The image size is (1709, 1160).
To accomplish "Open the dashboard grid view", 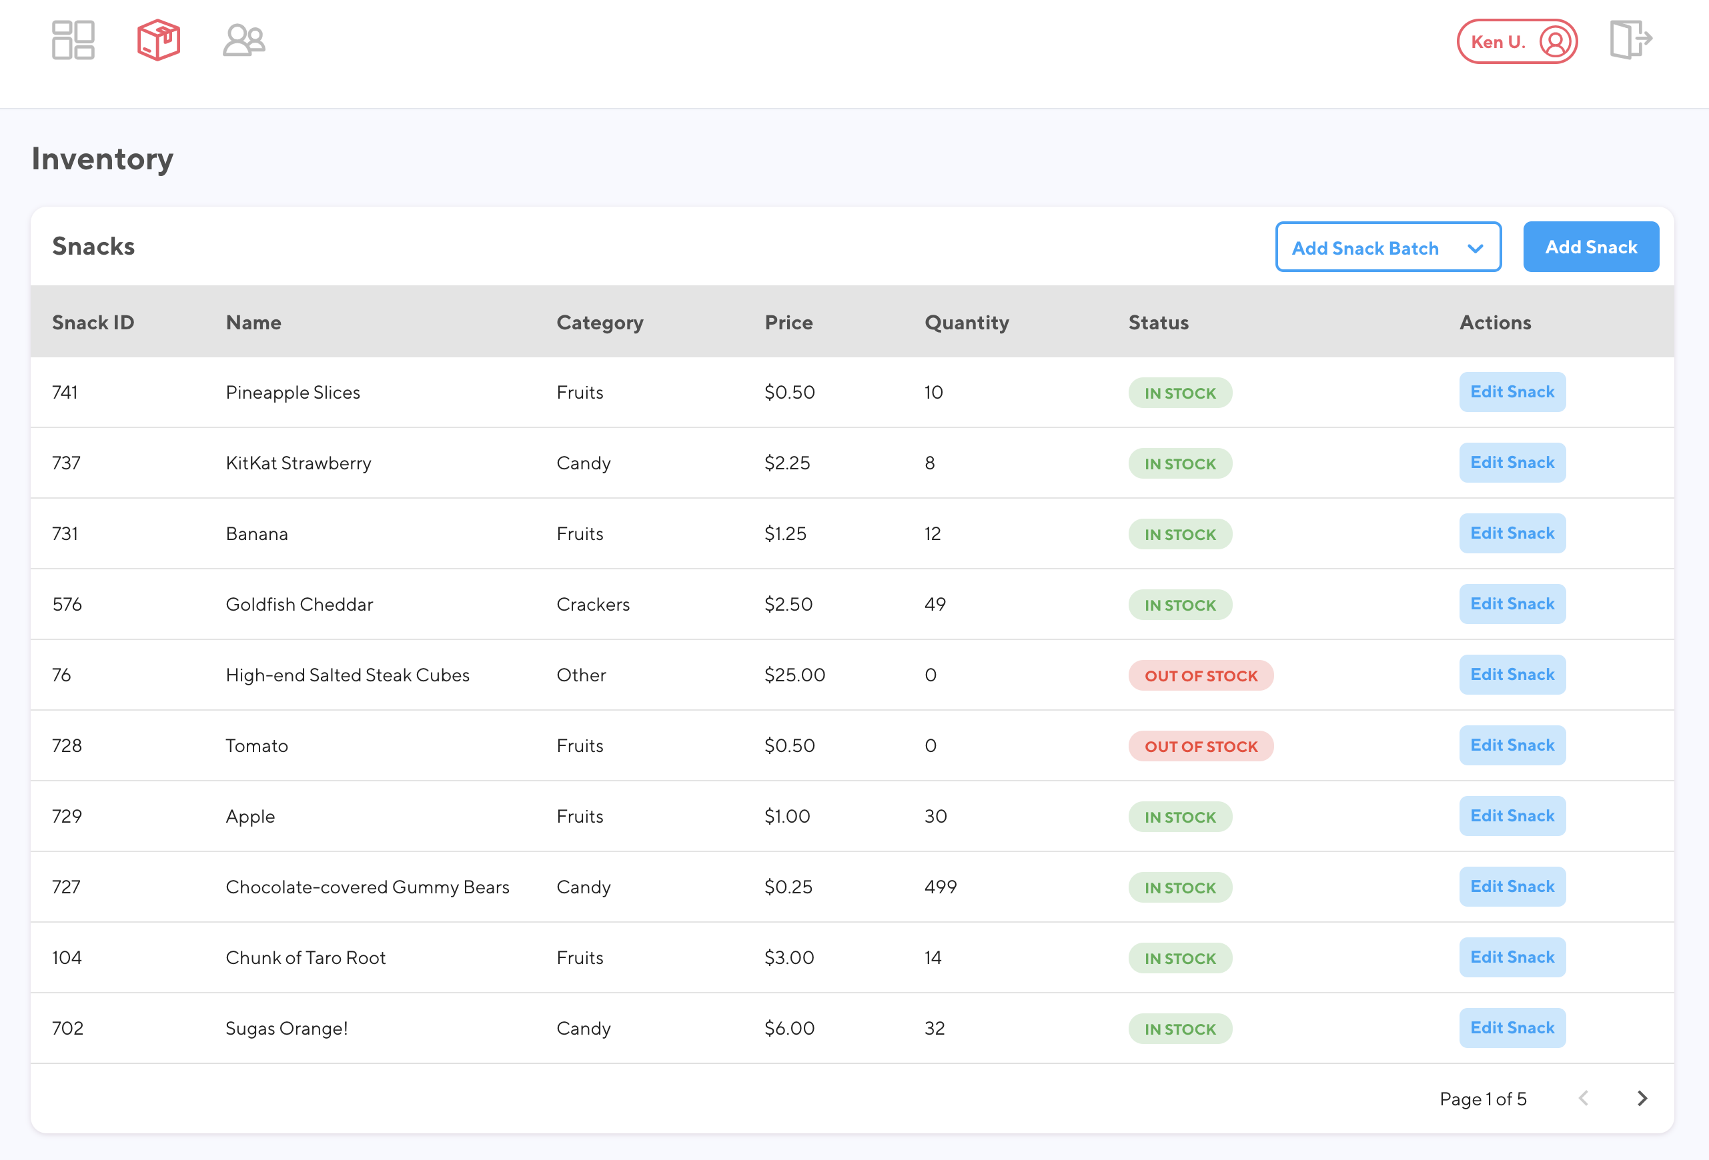I will (x=72, y=41).
